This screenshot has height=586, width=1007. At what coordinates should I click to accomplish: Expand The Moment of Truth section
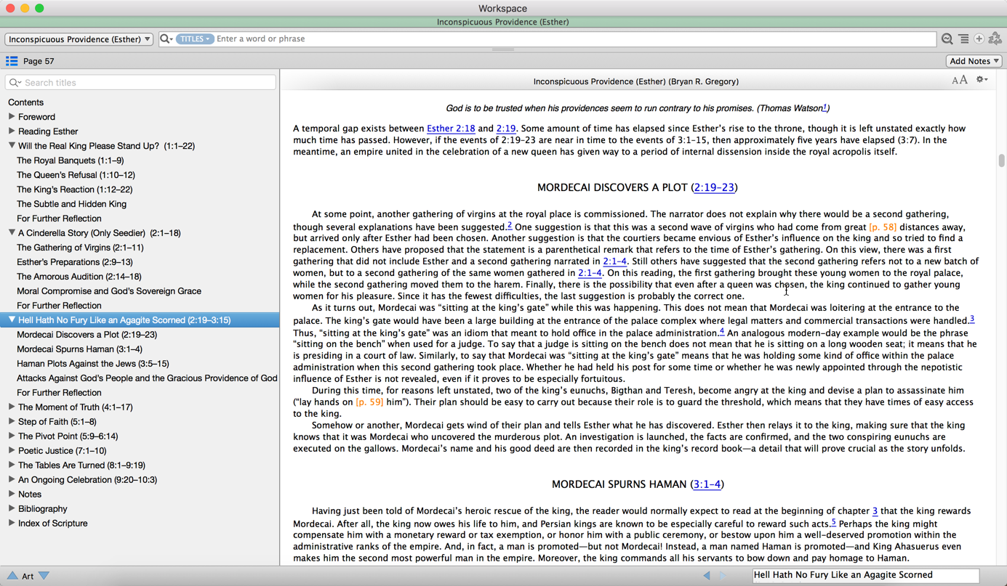(12, 407)
